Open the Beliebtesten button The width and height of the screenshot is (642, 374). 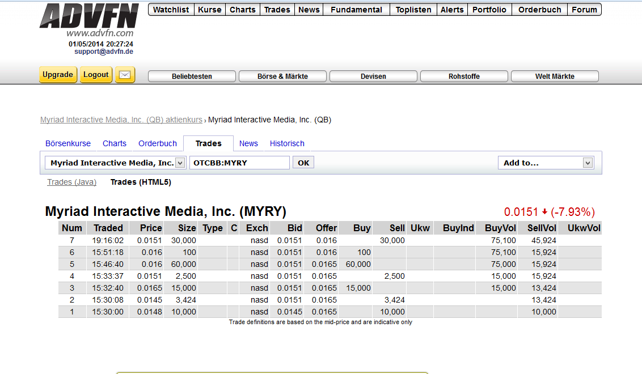point(192,76)
